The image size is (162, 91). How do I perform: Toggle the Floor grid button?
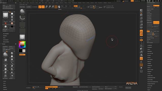click(x=141, y=31)
